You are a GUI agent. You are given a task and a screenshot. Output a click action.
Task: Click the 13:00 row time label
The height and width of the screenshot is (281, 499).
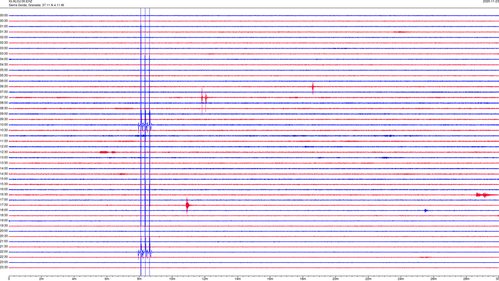click(x=4, y=157)
